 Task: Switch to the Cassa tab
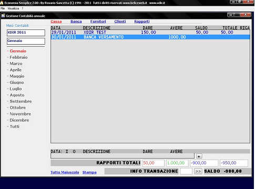click(x=56, y=22)
